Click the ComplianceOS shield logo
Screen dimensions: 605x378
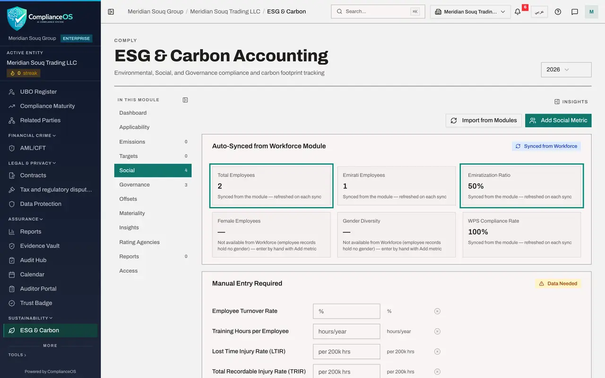[17, 18]
